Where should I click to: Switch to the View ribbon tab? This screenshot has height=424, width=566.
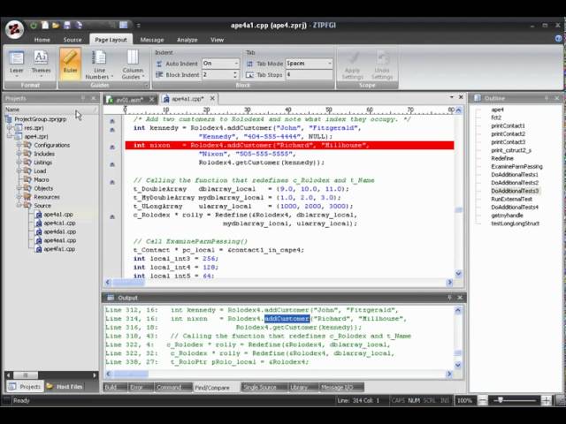(x=217, y=40)
